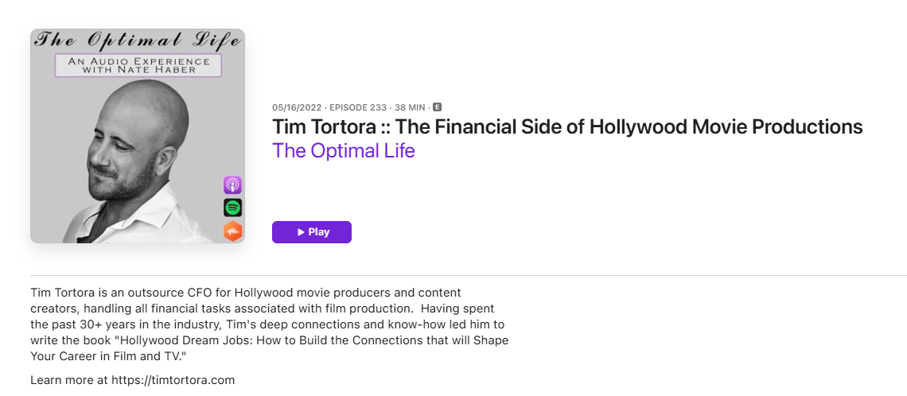Open The Optimal Life show link

pos(344,150)
